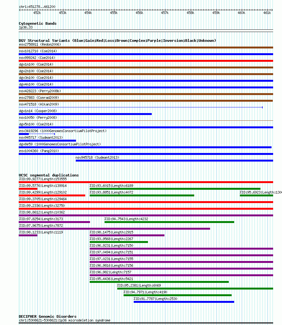Select the %ID:96.9816|Length:7156 label

(x=111, y=265)
